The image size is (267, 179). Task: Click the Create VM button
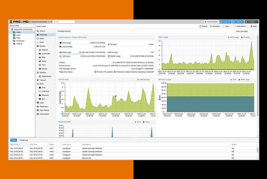pyautogui.click(x=225, y=22)
